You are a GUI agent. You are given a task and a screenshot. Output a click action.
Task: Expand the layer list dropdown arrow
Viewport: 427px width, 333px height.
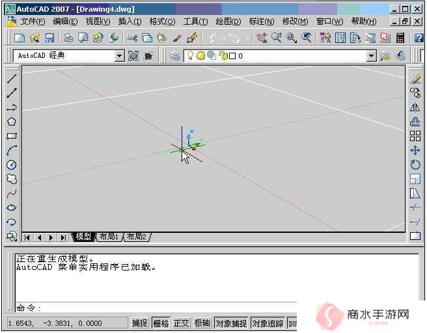(371, 56)
